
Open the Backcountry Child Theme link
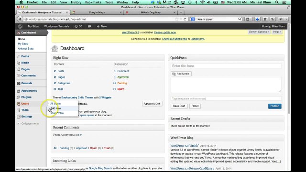pos(77,97)
